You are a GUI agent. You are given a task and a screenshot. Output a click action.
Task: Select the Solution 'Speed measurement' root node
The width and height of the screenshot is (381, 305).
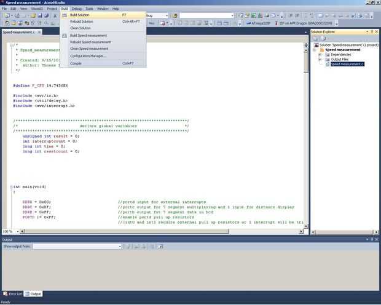[349, 45]
